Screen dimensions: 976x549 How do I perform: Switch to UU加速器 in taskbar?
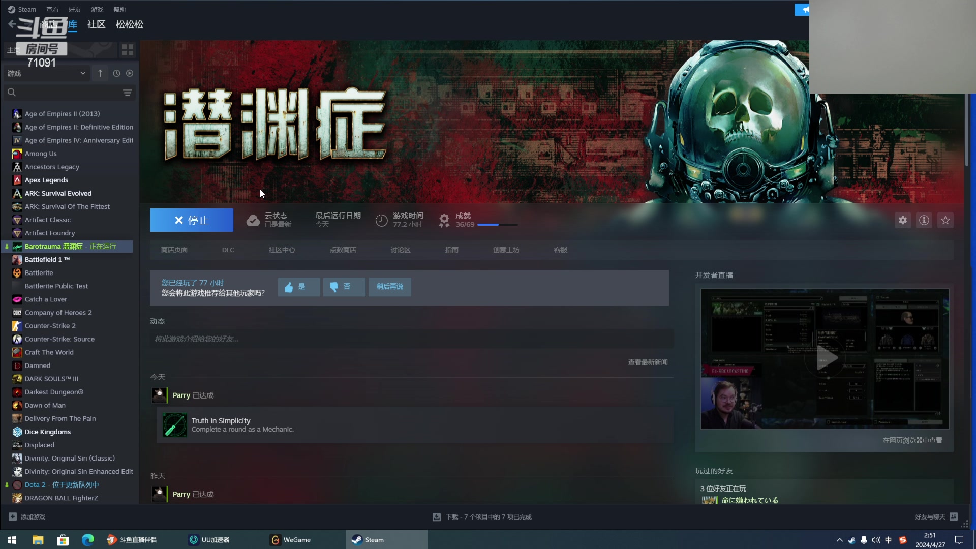click(x=223, y=540)
